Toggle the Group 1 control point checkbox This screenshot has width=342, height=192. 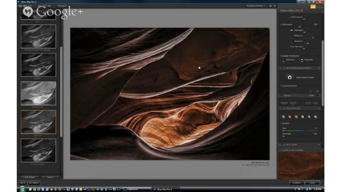[317, 95]
